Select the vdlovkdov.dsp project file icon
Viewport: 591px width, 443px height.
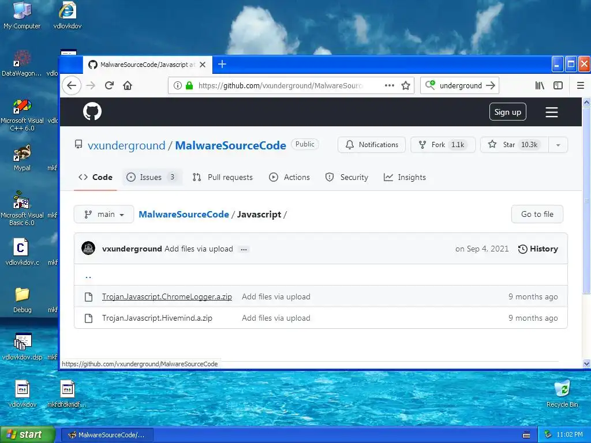point(22,347)
